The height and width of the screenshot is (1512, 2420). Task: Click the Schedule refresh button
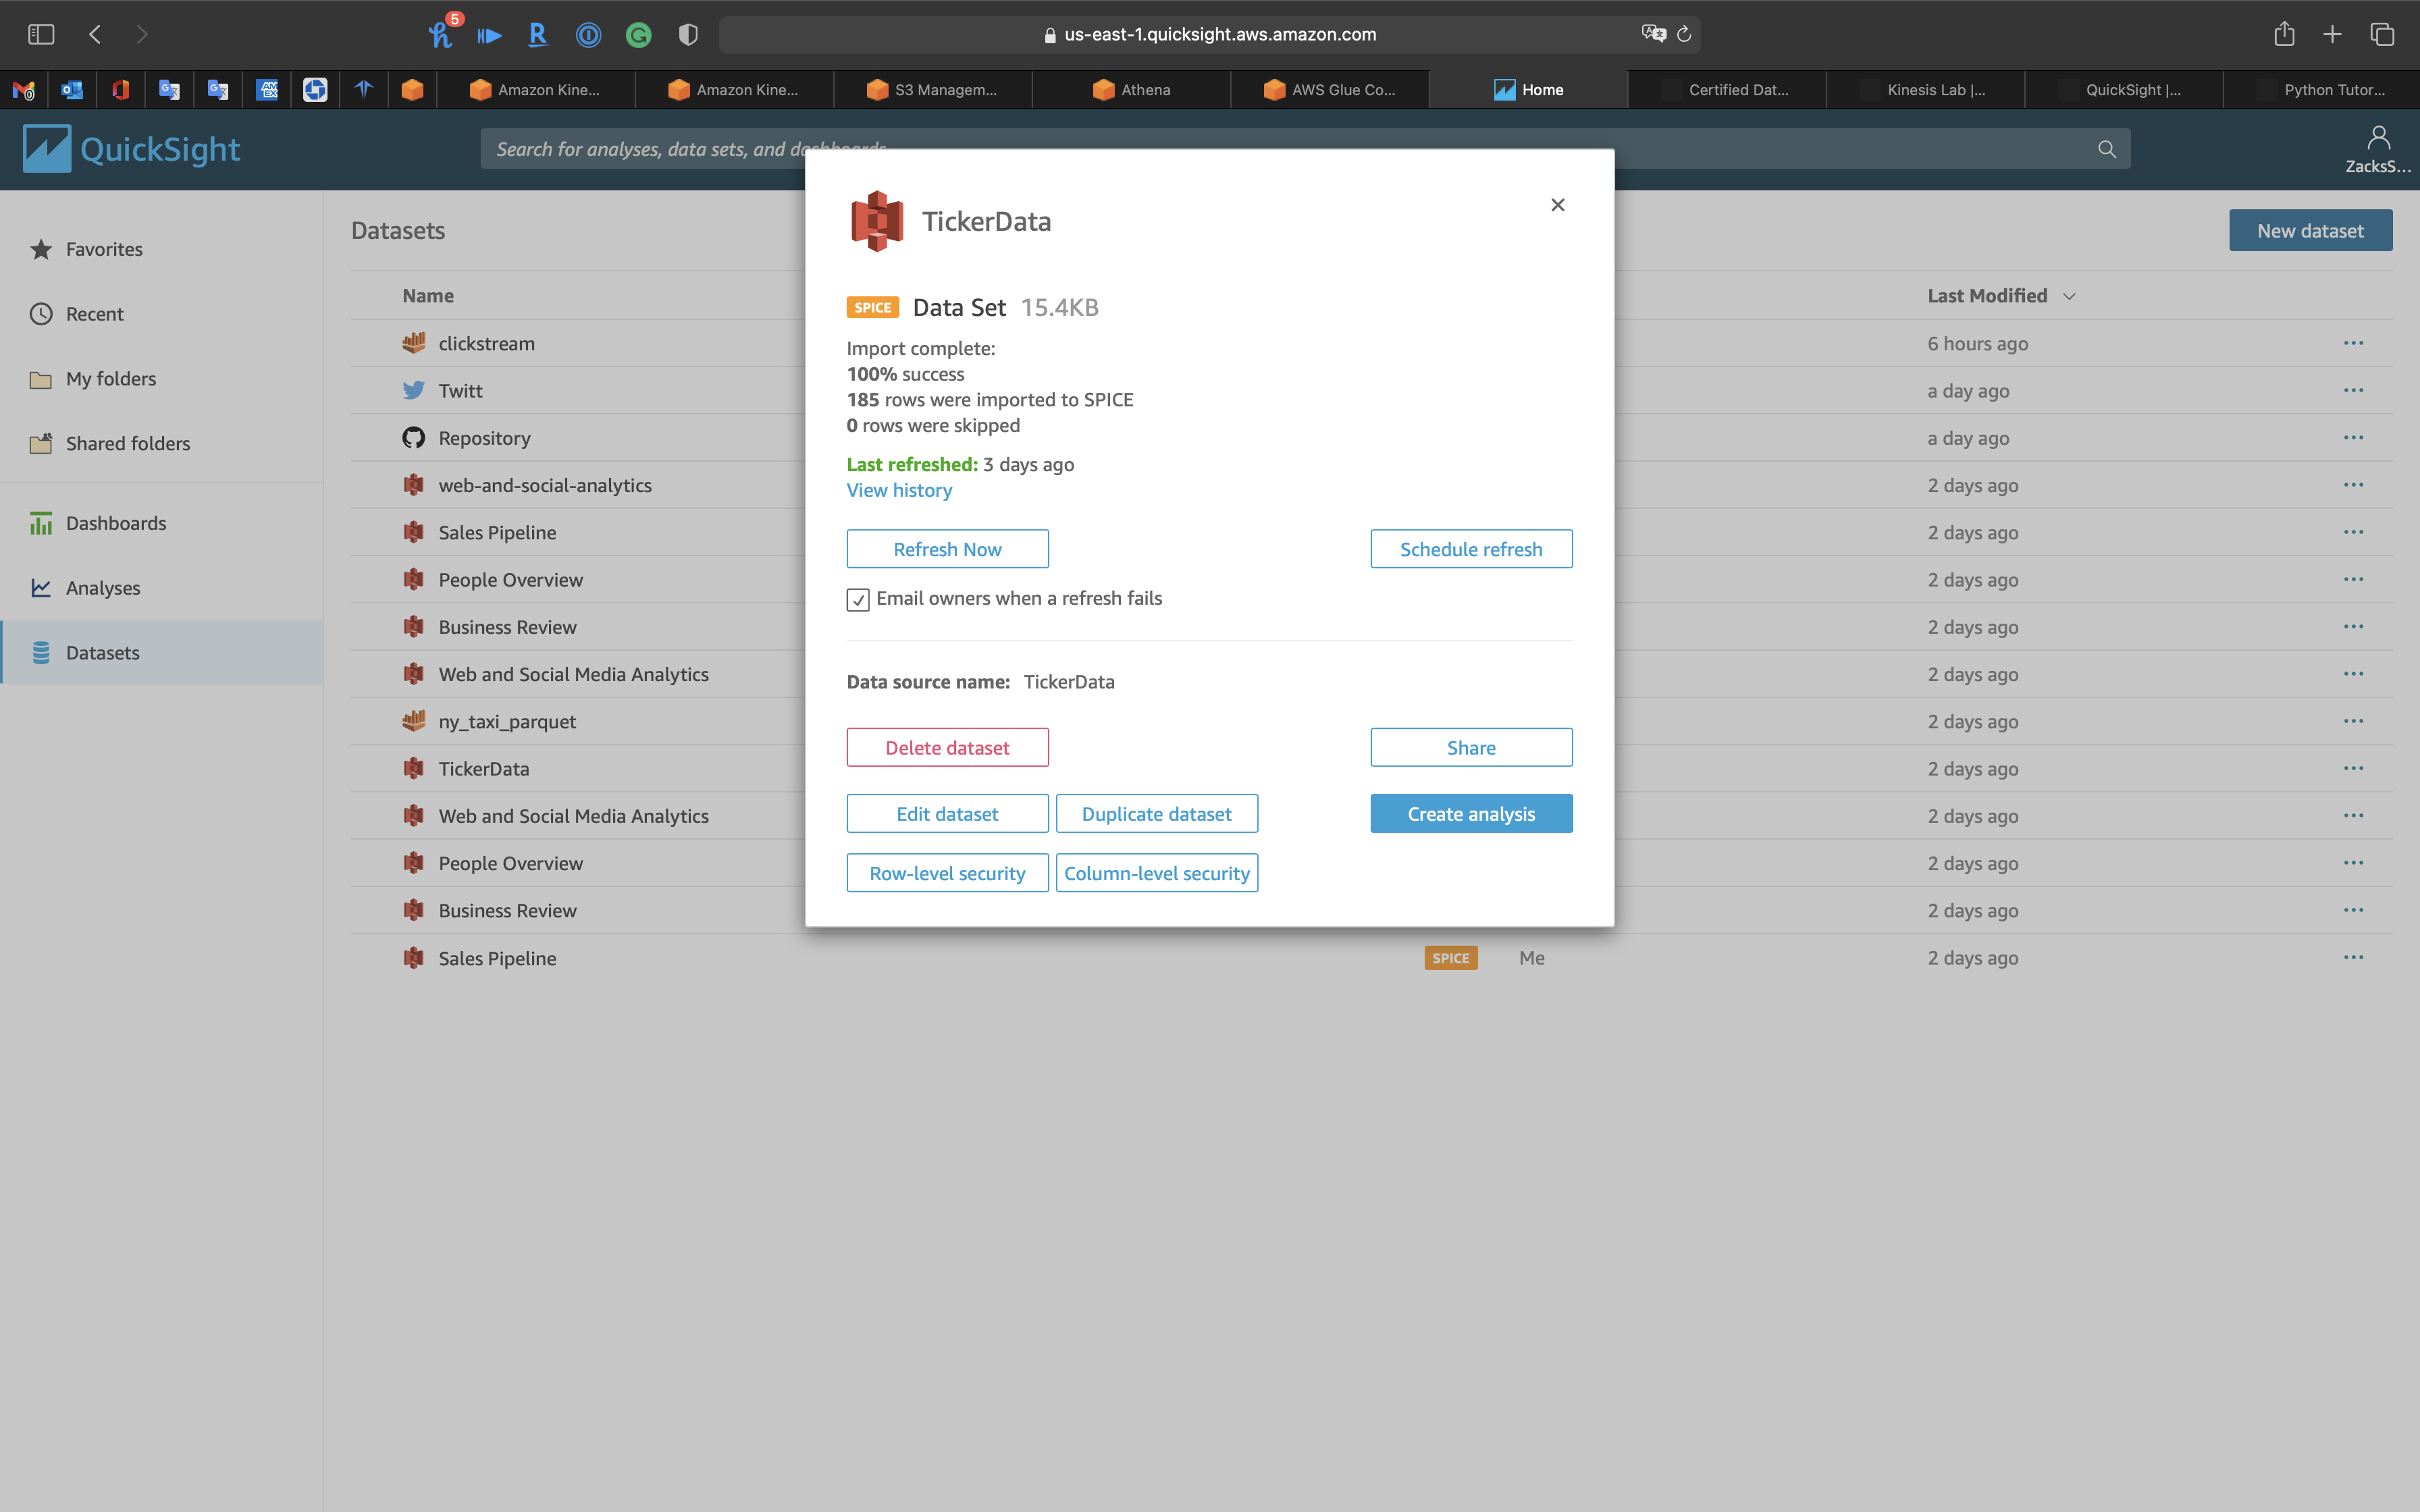(1470, 549)
